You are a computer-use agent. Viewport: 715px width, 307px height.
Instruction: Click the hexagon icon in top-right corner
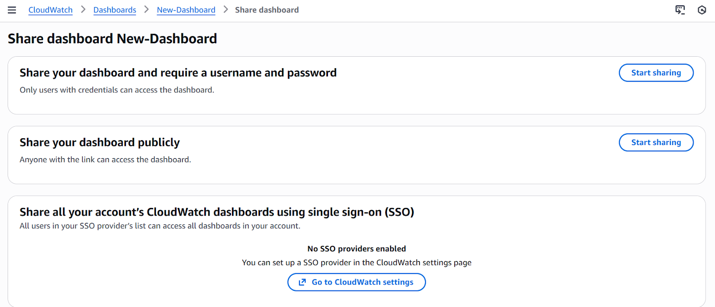[x=702, y=10]
